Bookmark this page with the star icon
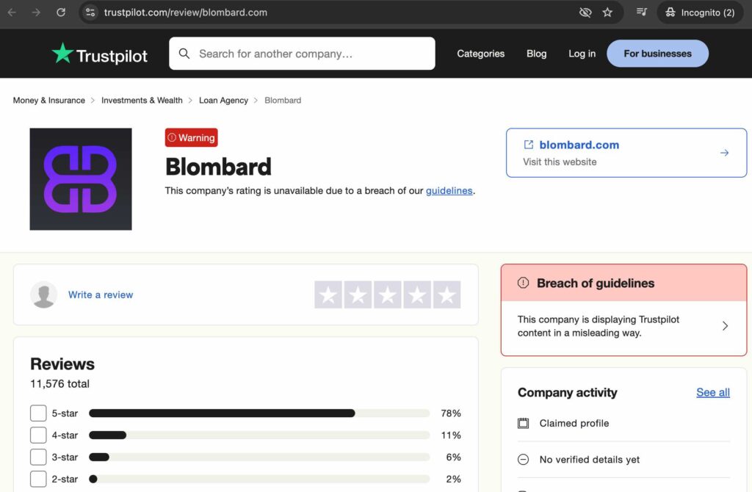The height and width of the screenshot is (492, 752). (607, 12)
